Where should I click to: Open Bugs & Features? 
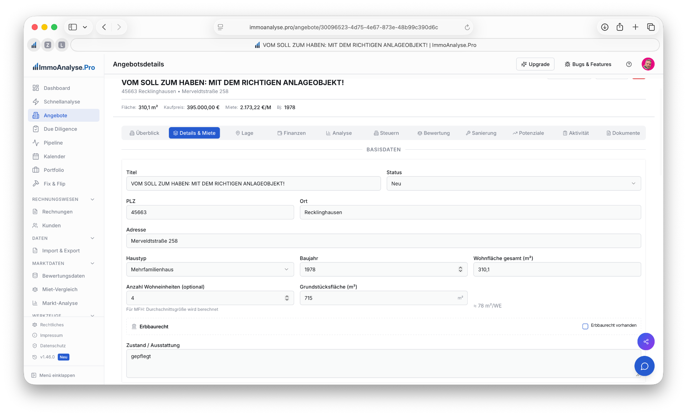588,64
